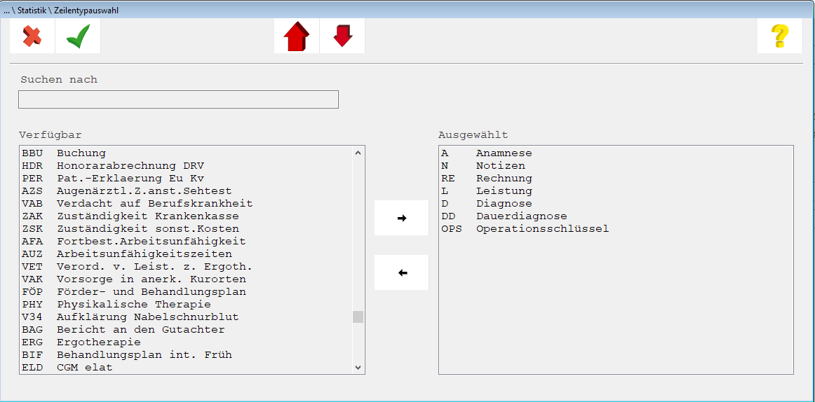Cancel with the red X icon
Viewport: 815px width, 402px height.
point(32,36)
